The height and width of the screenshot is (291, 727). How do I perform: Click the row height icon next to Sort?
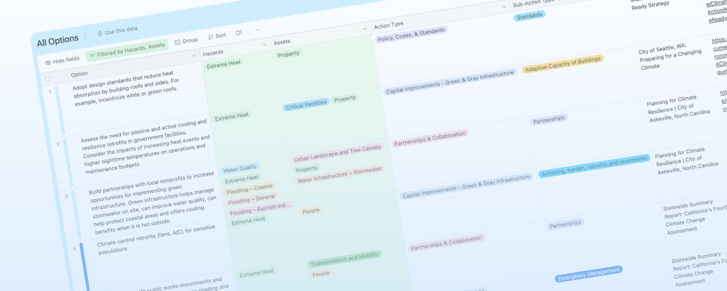click(239, 33)
